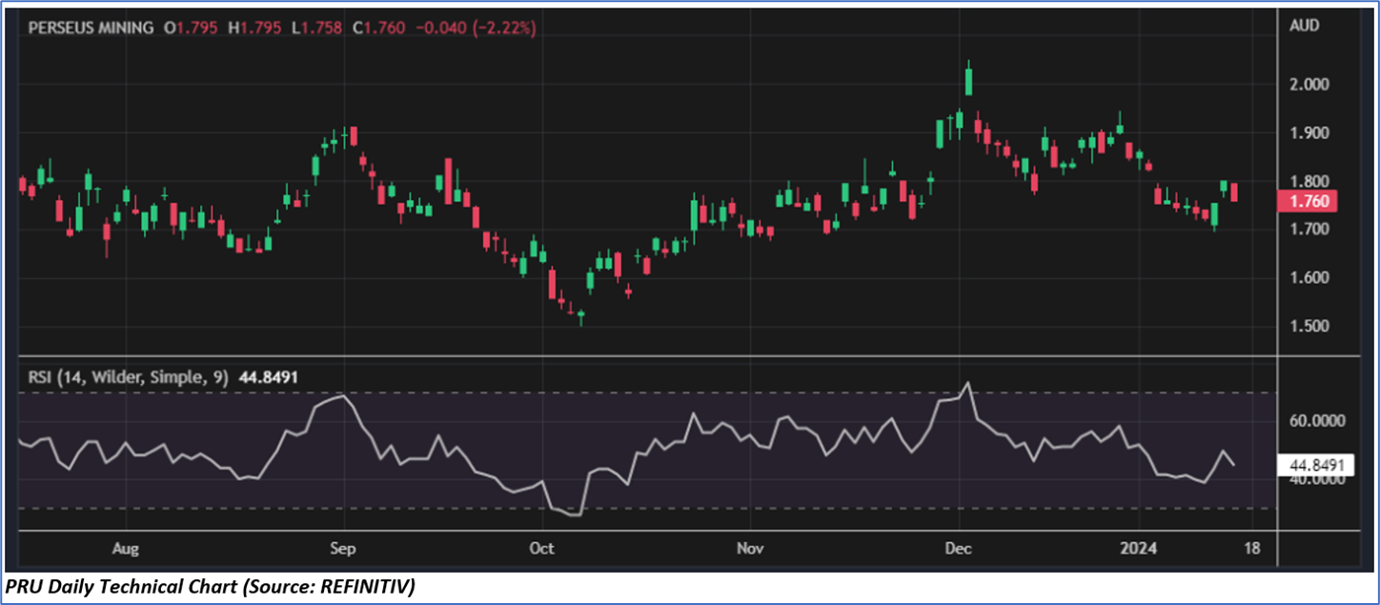Viewport: 1380px width, 605px height.
Task: Click the Oct date axis label
Action: pos(541,549)
